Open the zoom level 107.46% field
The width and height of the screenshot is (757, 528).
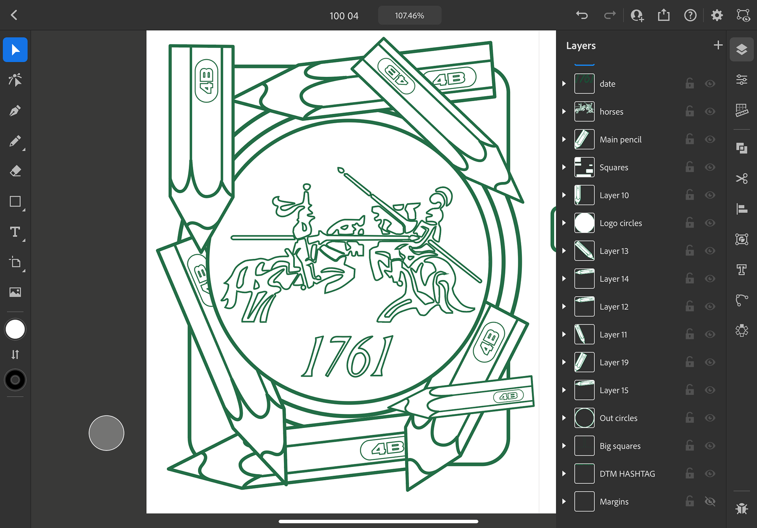click(x=410, y=16)
